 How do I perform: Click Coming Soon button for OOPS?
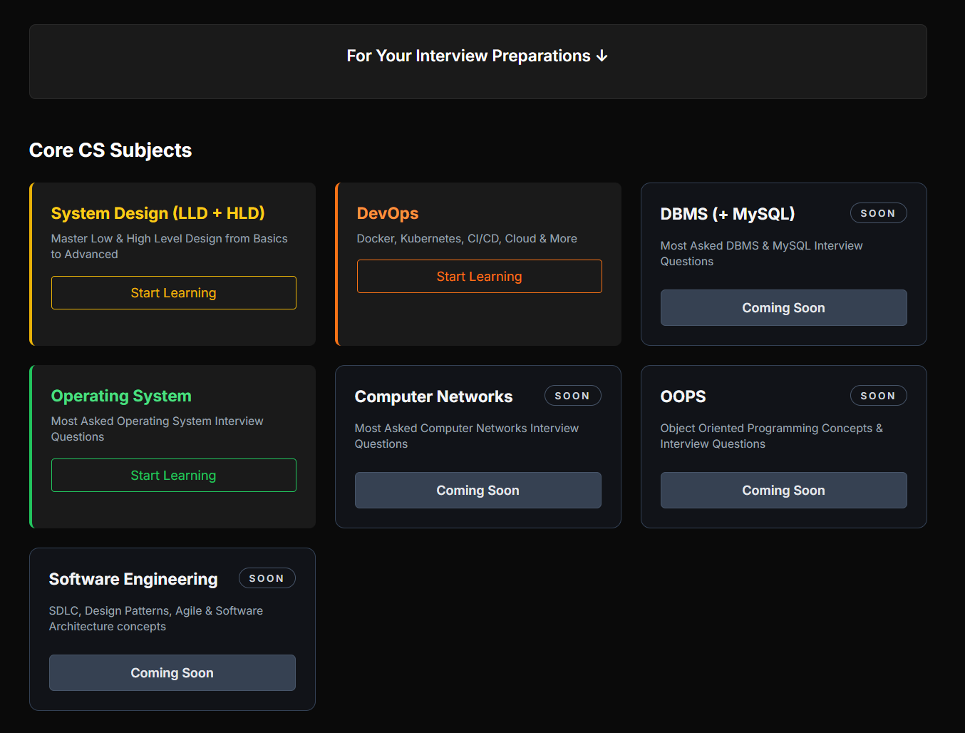[783, 490]
